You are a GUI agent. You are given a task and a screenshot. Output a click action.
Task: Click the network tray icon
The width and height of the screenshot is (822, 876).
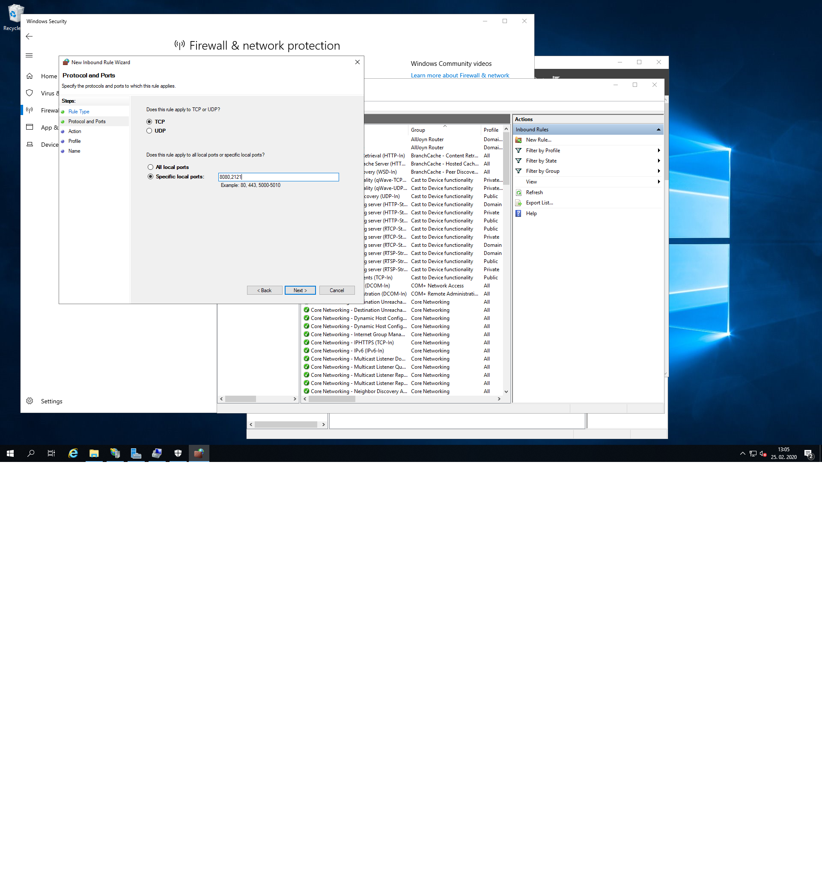pos(753,453)
